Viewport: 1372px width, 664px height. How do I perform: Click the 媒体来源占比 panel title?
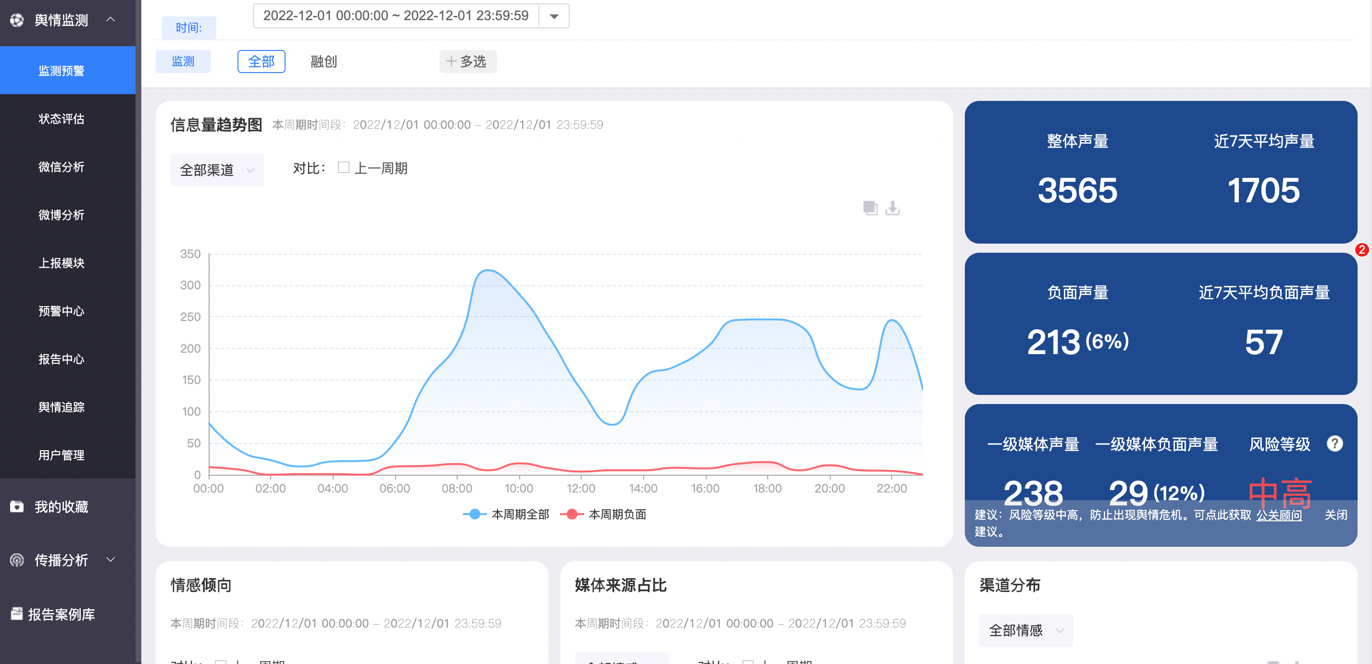click(621, 585)
